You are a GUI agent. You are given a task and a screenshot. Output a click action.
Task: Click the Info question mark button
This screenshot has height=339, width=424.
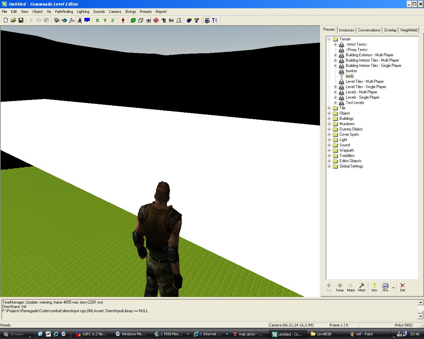pos(374,287)
